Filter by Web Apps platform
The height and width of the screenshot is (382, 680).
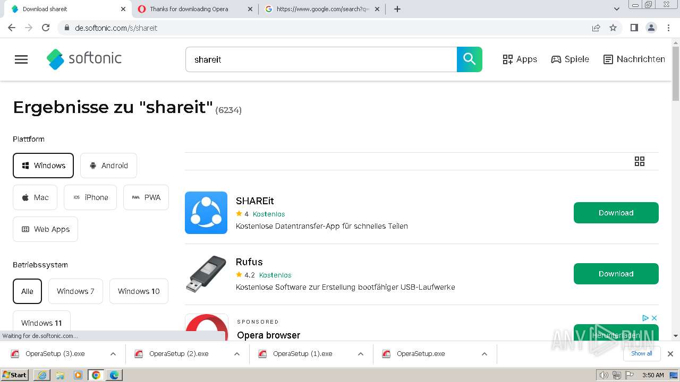[x=45, y=229]
